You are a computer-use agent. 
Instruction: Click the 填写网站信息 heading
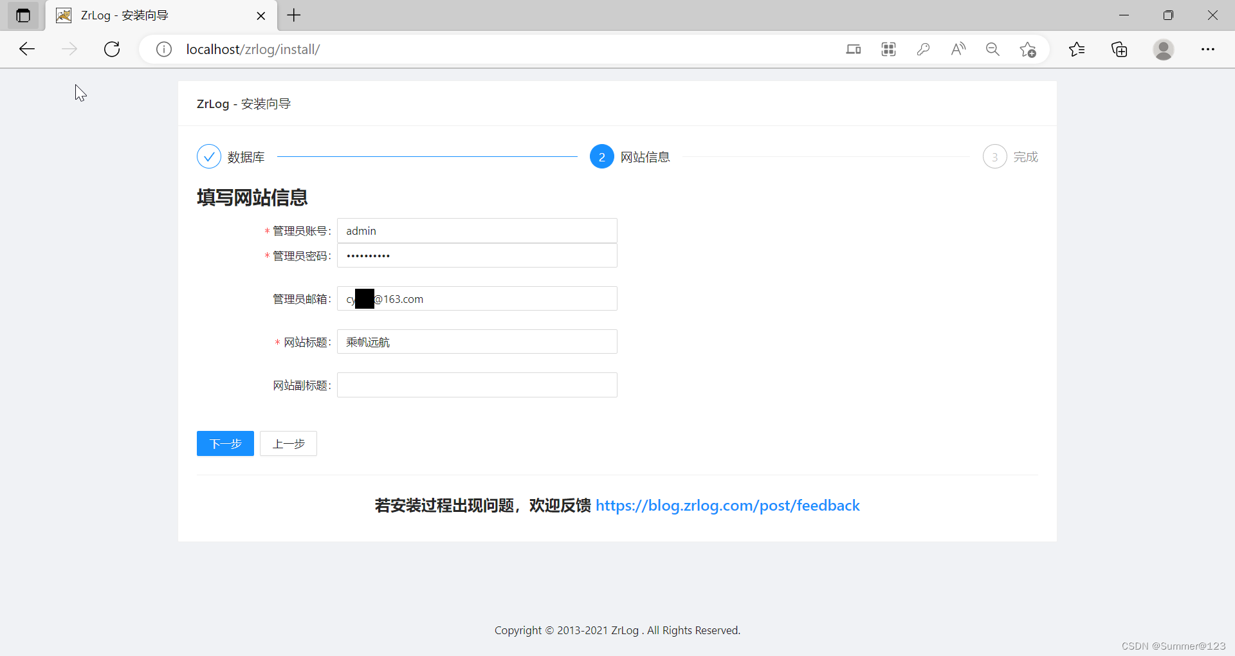coord(252,197)
